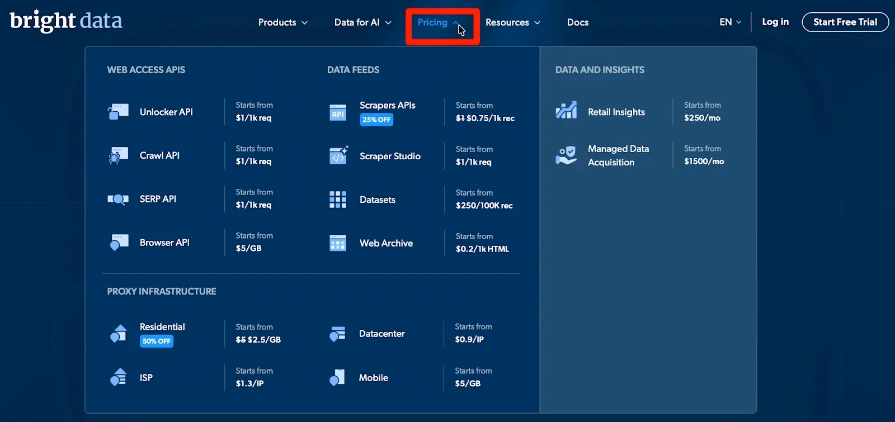Screen dimensions: 895x422
Task: Open the Browser API icon
Action: [x=118, y=243]
